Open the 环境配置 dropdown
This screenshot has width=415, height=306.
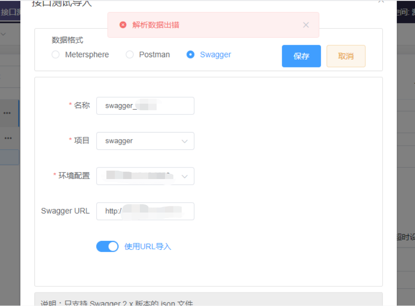pos(145,176)
